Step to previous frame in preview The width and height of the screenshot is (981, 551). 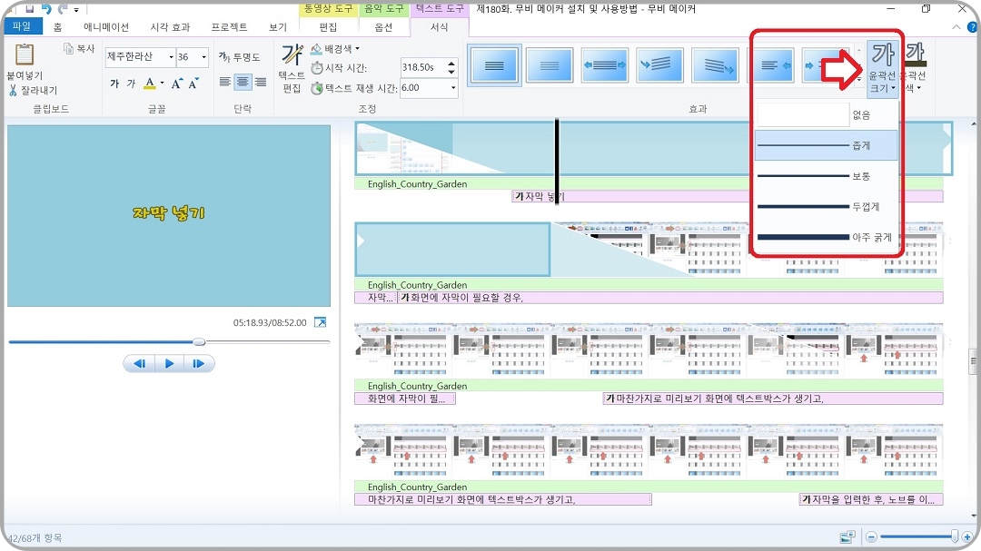(140, 363)
